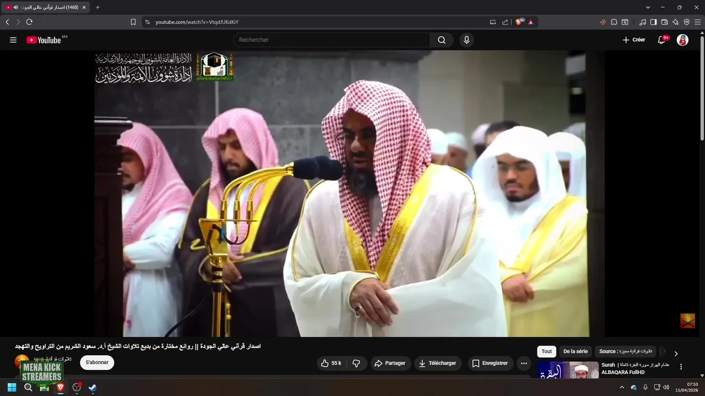Screen dimensions: 705x396
Task: Open Brave Shields lion icon
Action: pyautogui.click(x=519, y=22)
